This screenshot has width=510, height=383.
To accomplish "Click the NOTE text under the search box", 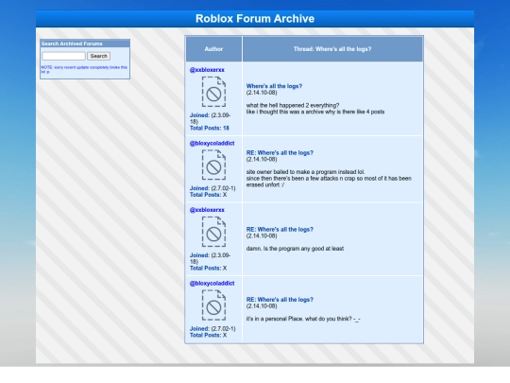I will click(x=84, y=69).
